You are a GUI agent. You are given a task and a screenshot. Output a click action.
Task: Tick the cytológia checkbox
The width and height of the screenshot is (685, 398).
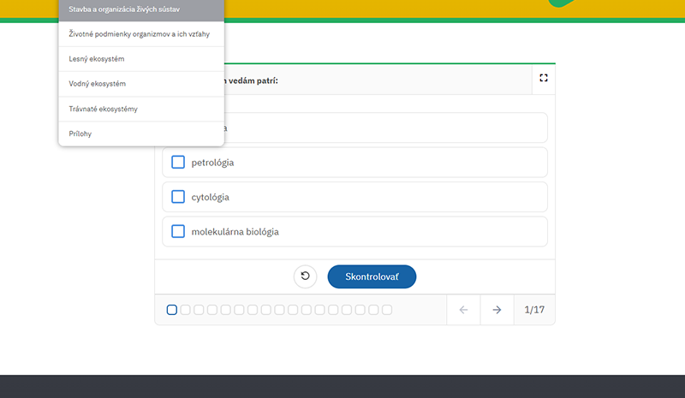click(x=178, y=197)
